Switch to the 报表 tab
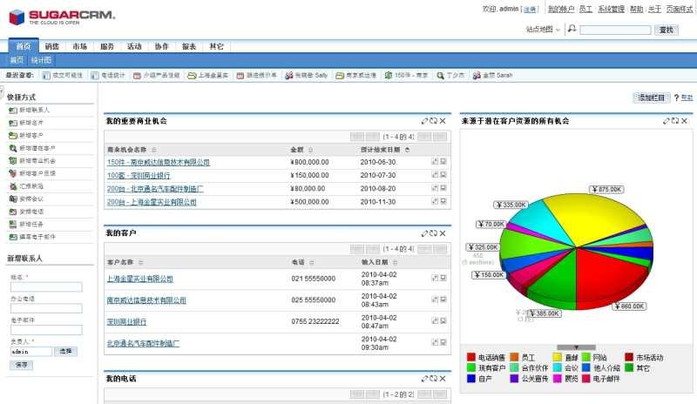The width and height of the screenshot is (697, 404). click(189, 46)
